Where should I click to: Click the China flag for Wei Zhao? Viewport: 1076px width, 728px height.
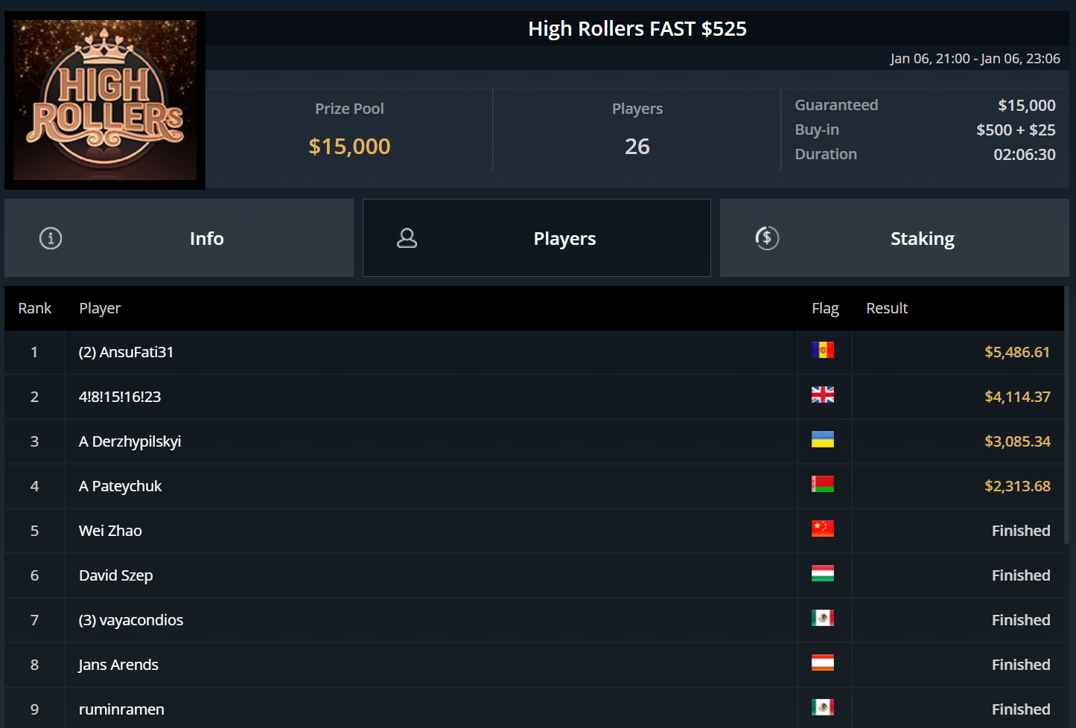click(x=823, y=529)
